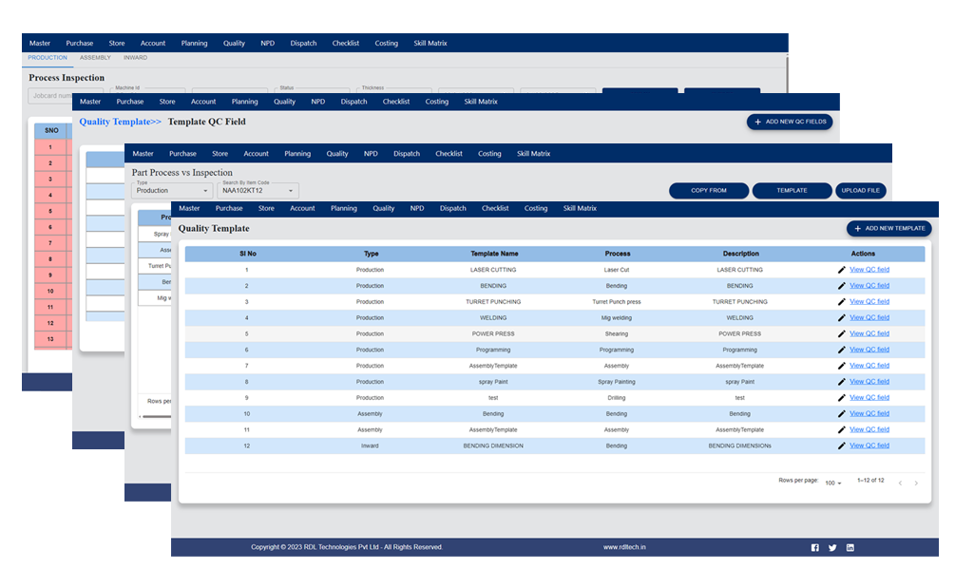The height and width of the screenshot is (588, 955).
Task: Click the previous page arrow in pagination
Action: pos(898,483)
